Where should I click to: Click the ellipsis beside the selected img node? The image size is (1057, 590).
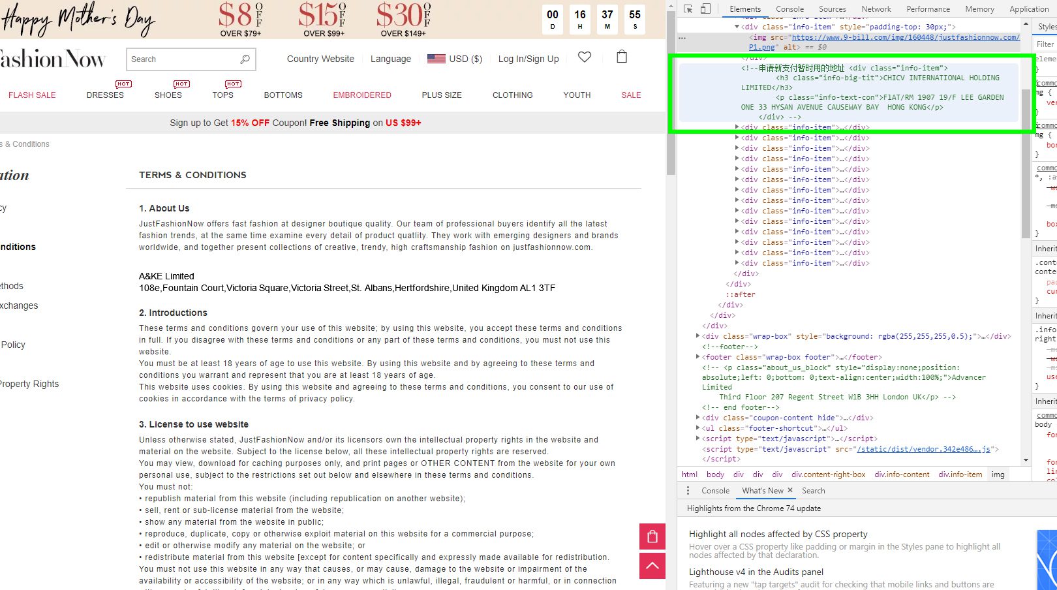[682, 38]
